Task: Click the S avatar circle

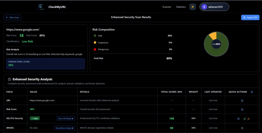Action: (204, 7)
